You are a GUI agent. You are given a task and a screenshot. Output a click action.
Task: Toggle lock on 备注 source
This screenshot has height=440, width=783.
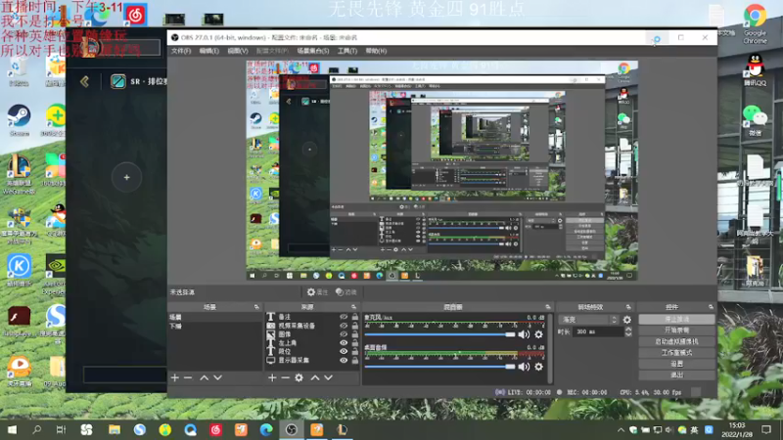(354, 317)
